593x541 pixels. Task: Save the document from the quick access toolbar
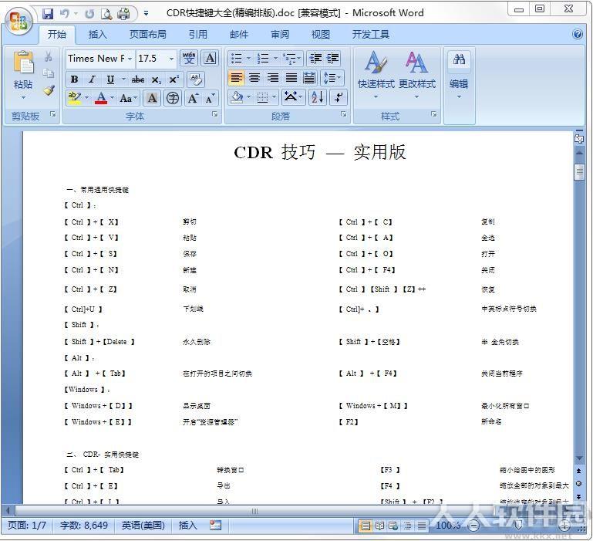[x=48, y=14]
